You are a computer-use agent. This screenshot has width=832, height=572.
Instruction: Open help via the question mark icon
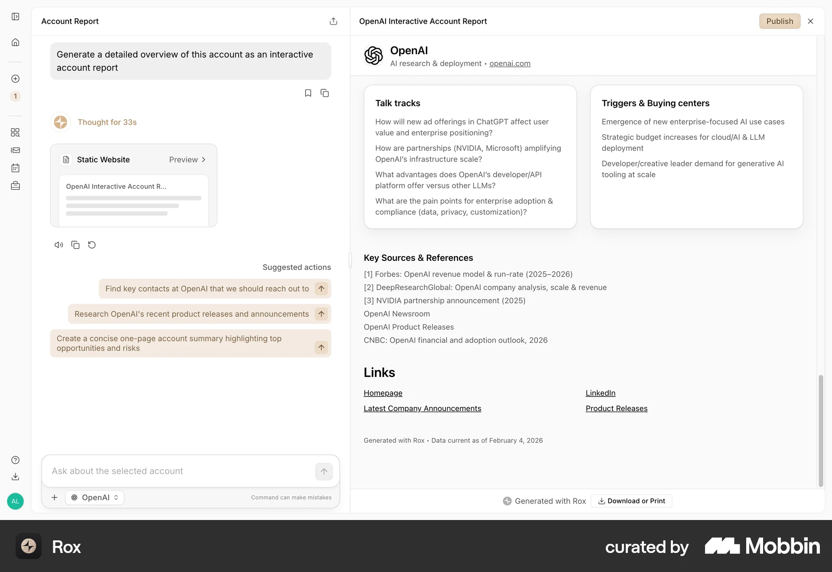point(16,459)
